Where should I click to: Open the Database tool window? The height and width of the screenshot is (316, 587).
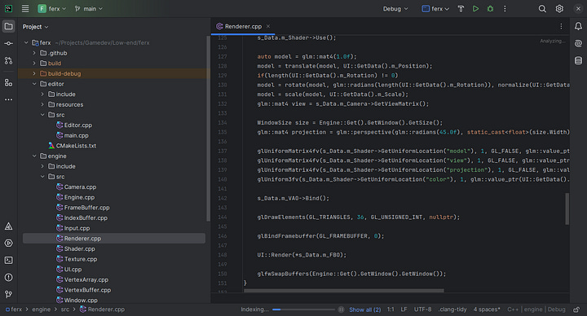[578, 60]
